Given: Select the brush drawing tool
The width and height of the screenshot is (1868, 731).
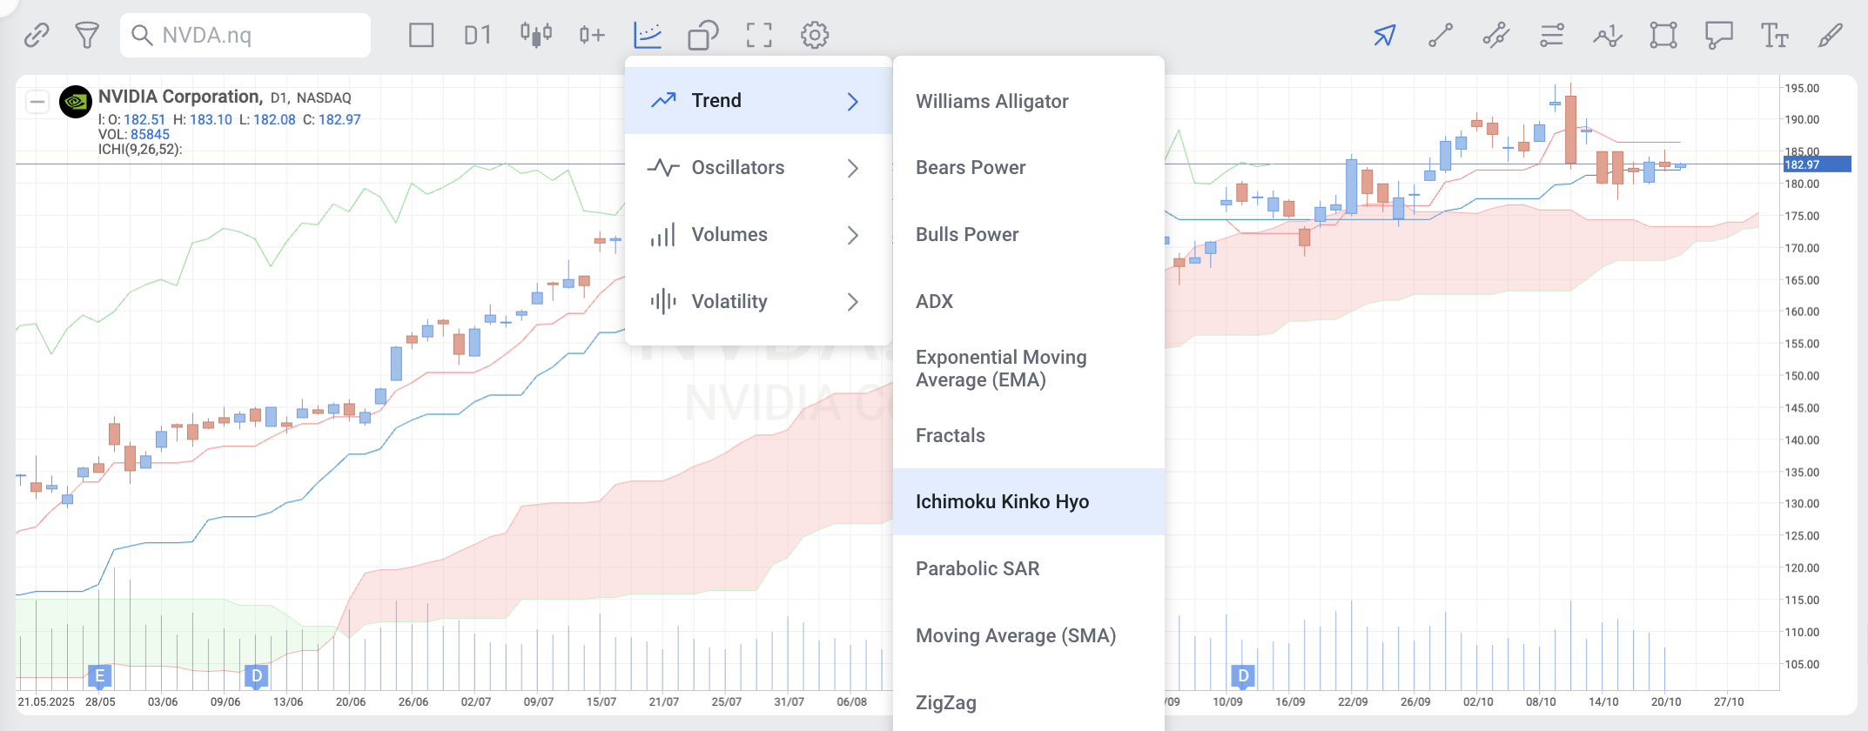Looking at the screenshot, I should 1831,36.
